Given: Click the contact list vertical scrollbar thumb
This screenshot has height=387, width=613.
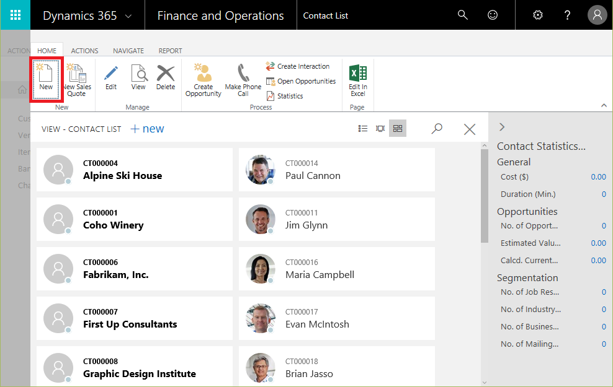Looking at the screenshot, I should [x=485, y=196].
